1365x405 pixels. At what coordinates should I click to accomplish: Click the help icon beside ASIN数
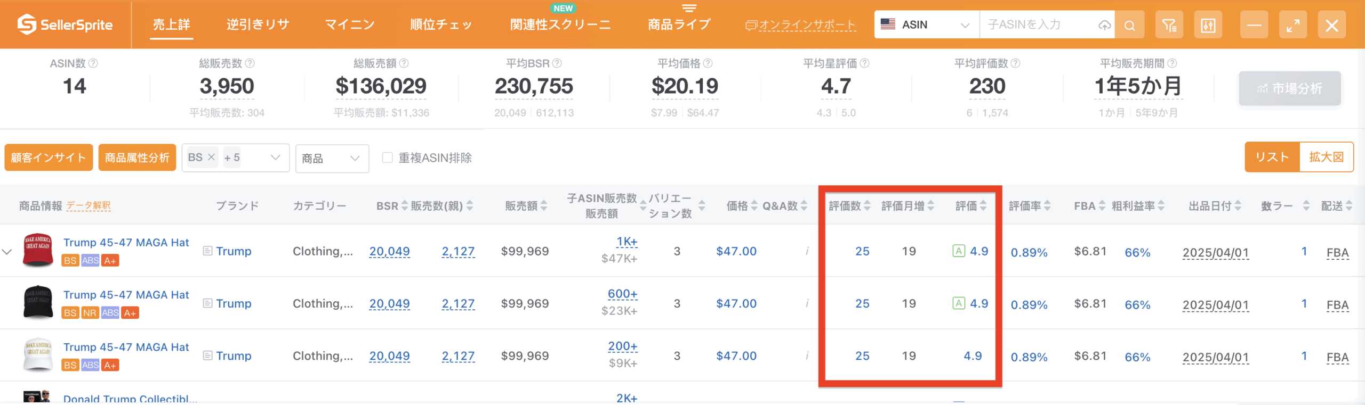[x=93, y=63]
